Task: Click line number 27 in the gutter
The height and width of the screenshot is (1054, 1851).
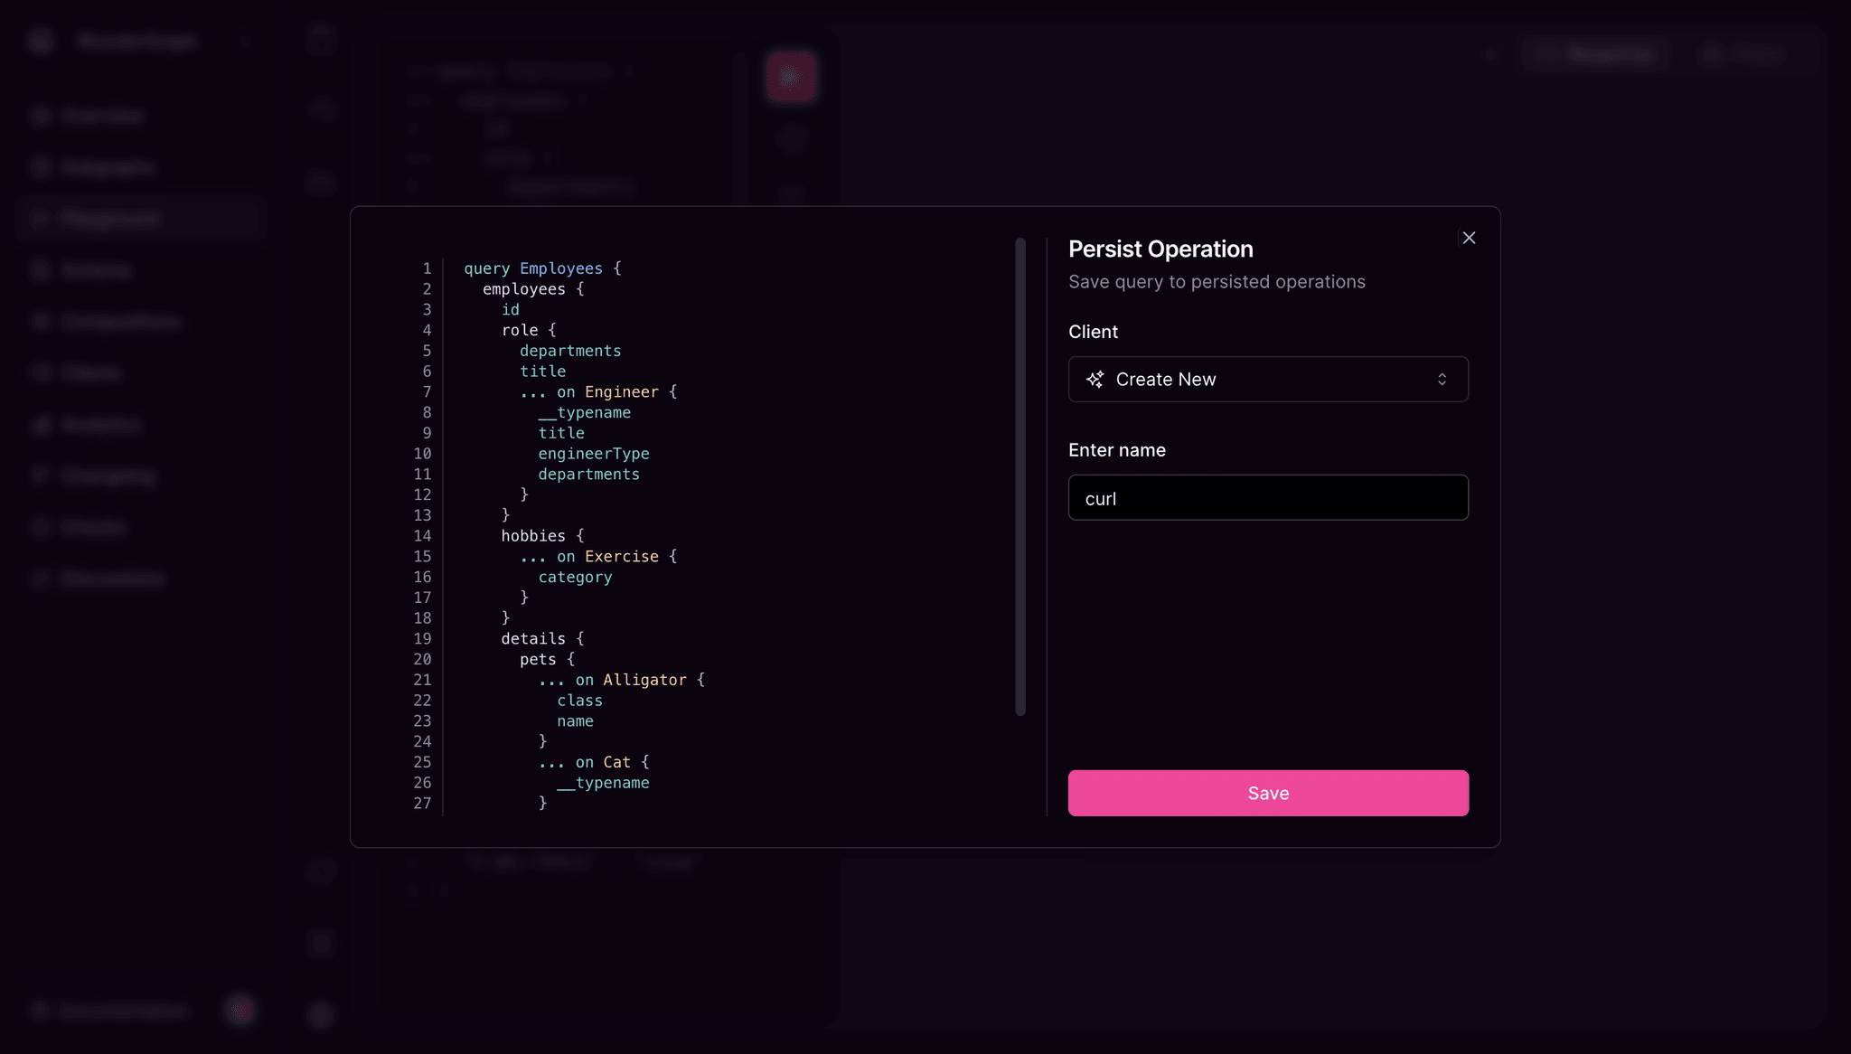Action: pos(422,804)
